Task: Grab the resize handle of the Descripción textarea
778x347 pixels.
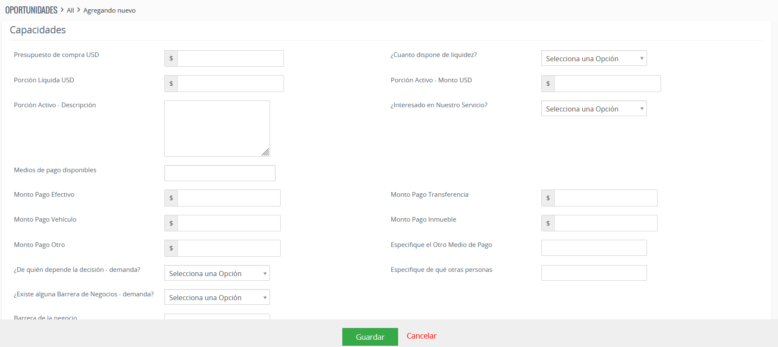Action: [x=265, y=152]
